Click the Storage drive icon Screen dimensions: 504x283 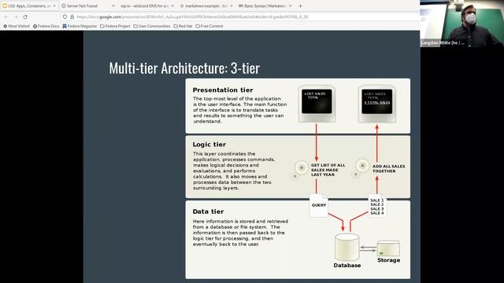pyautogui.click(x=388, y=248)
